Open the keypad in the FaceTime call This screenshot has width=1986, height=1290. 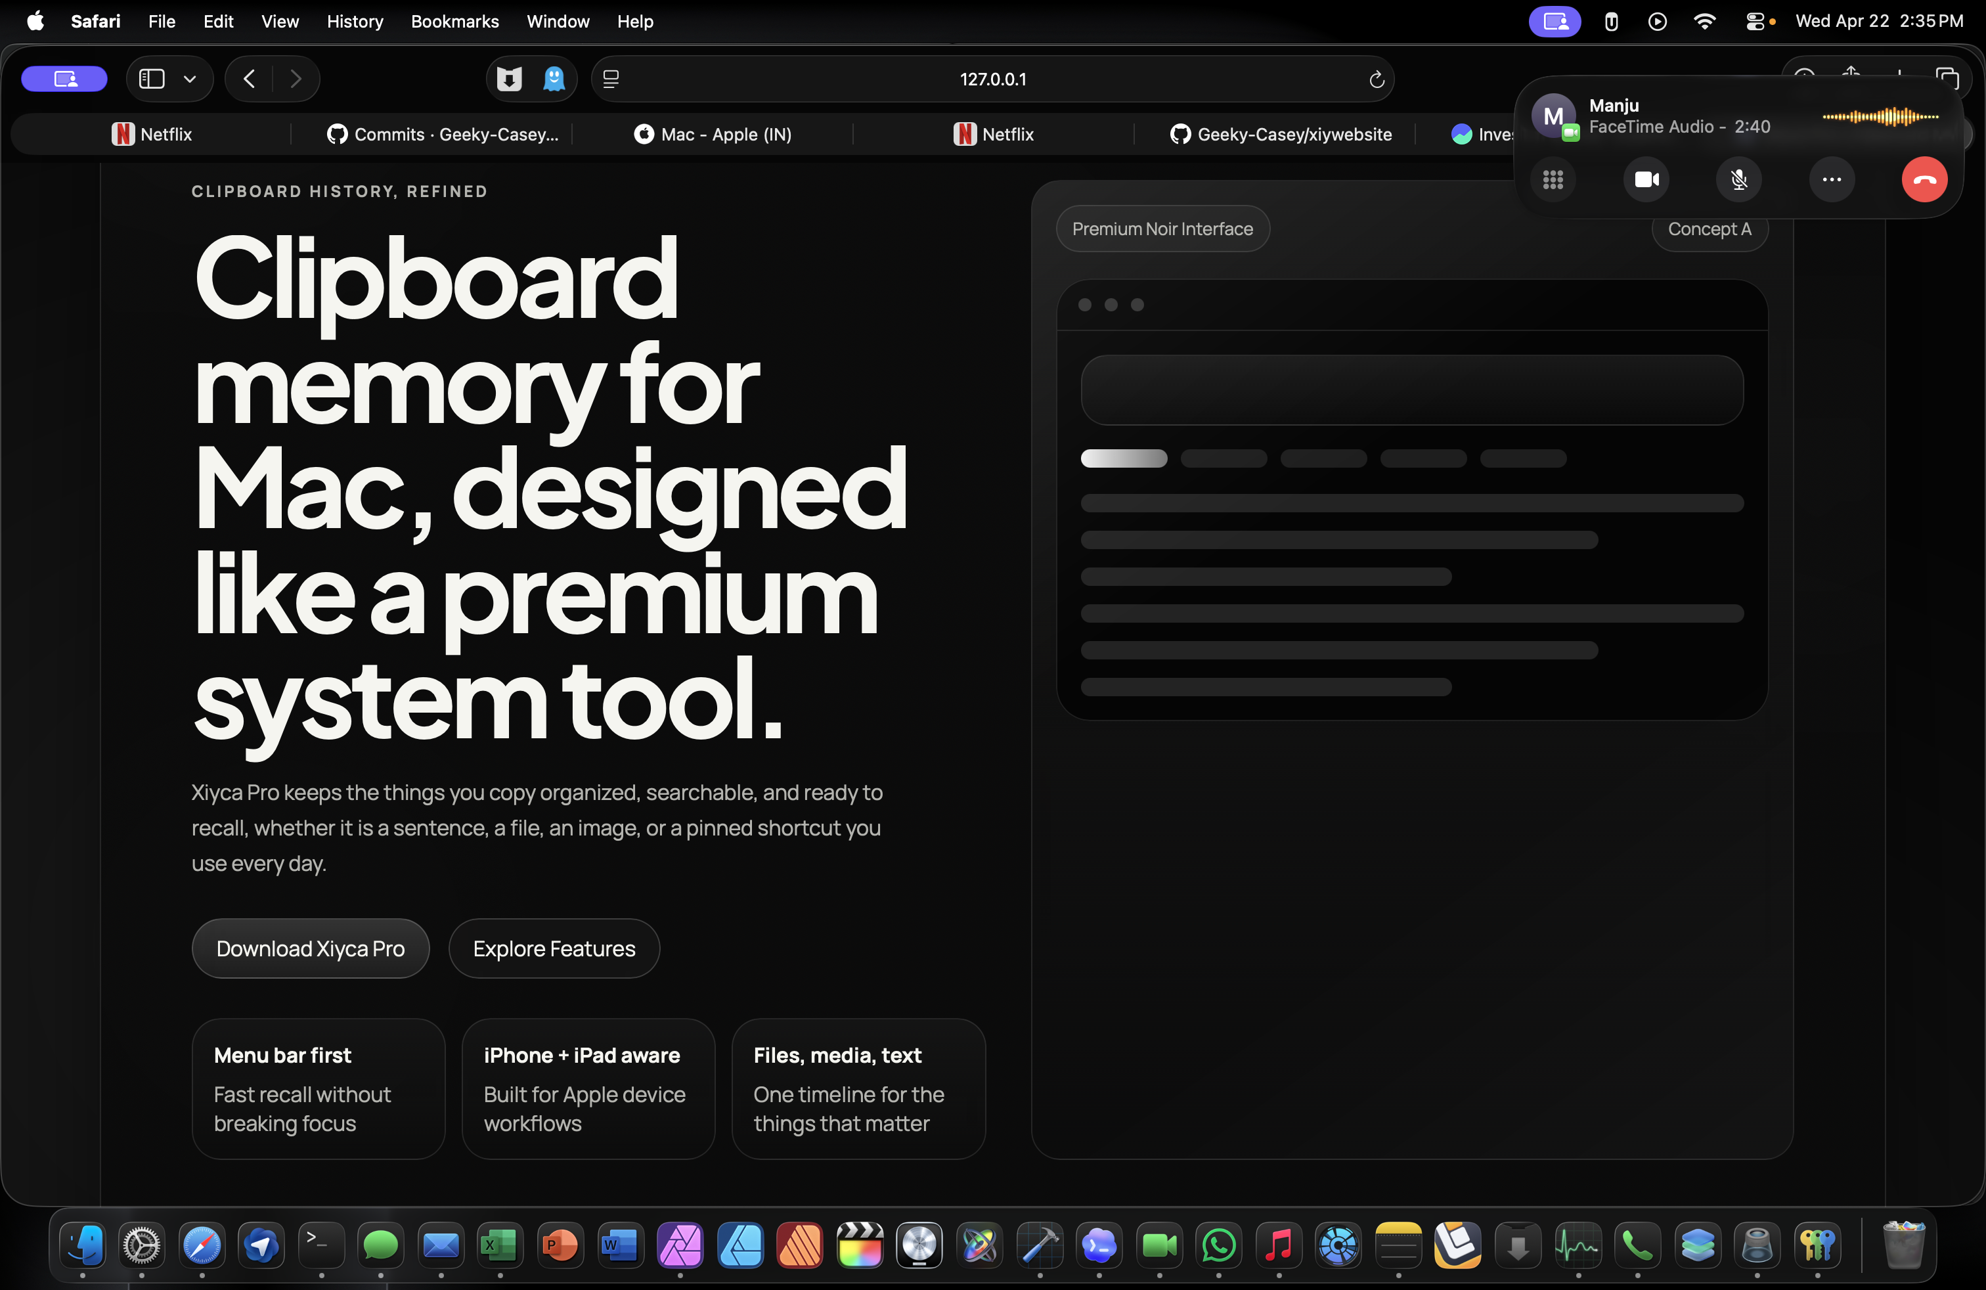(1553, 179)
